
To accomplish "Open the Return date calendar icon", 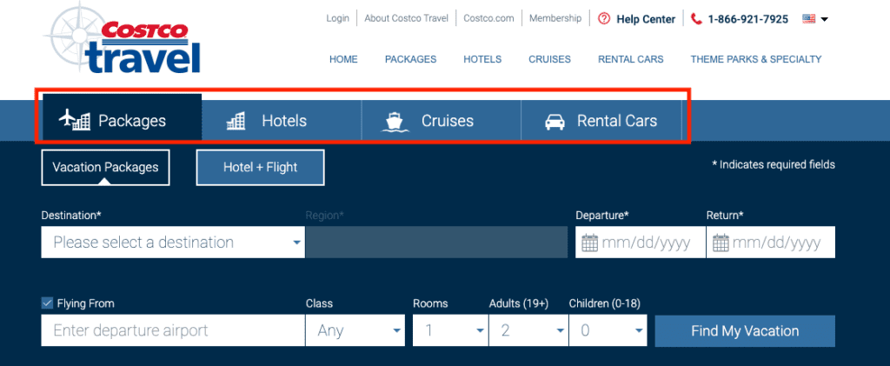I will click(720, 243).
